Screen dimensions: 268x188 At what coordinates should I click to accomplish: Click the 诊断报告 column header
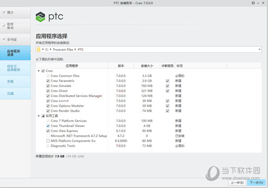click(x=167, y=66)
